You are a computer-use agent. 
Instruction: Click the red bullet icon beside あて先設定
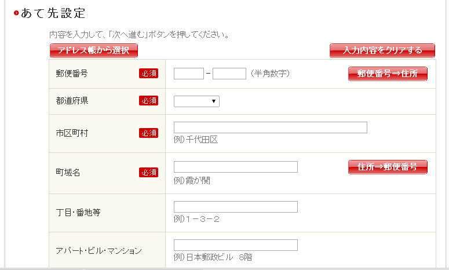click(16, 13)
